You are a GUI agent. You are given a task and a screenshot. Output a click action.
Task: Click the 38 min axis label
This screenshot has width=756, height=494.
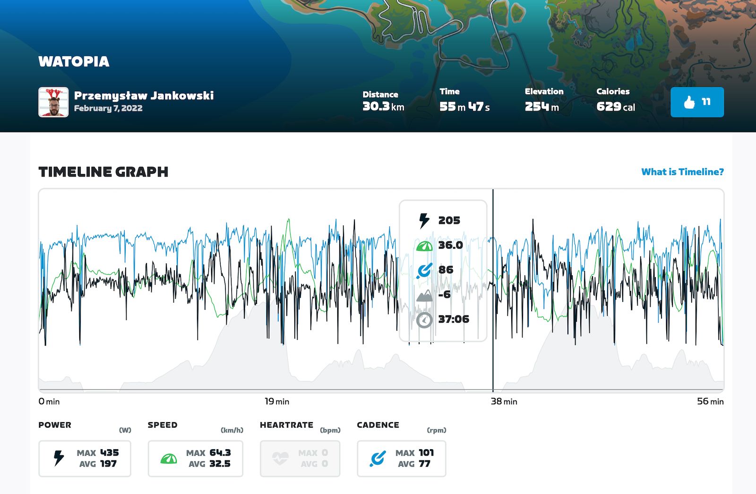tap(504, 401)
